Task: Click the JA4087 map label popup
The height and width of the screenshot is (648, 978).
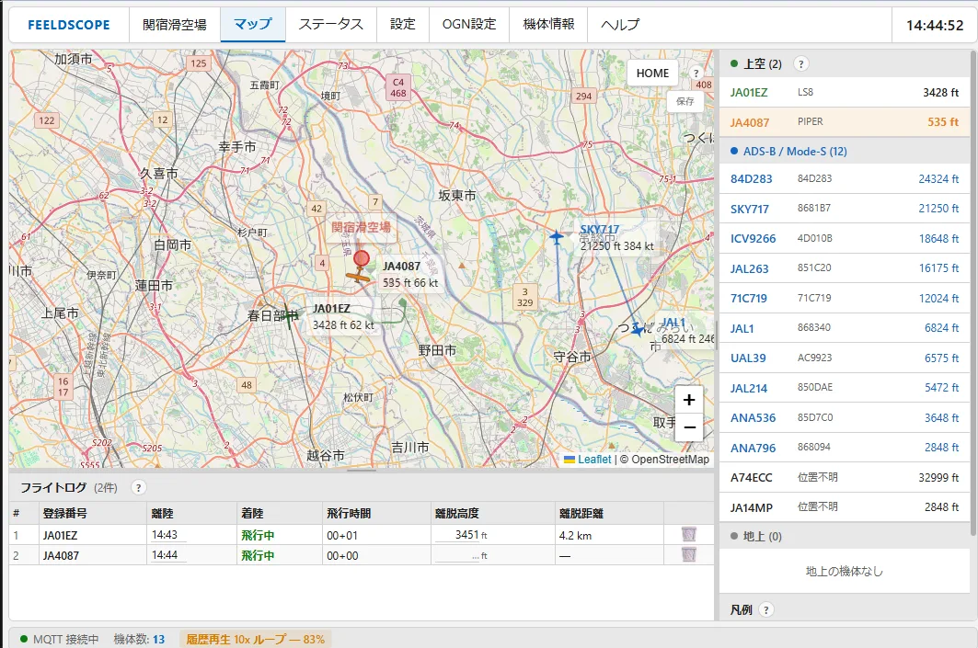Action: point(410,275)
